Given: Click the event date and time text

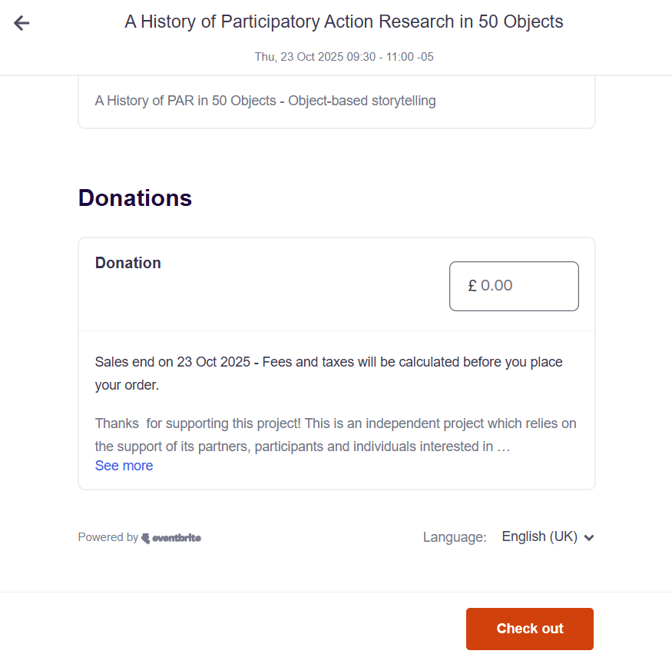Looking at the screenshot, I should pos(344,57).
